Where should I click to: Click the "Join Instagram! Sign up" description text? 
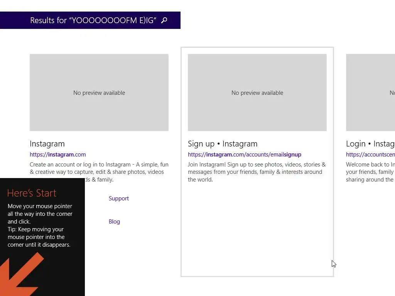pyautogui.click(x=257, y=172)
